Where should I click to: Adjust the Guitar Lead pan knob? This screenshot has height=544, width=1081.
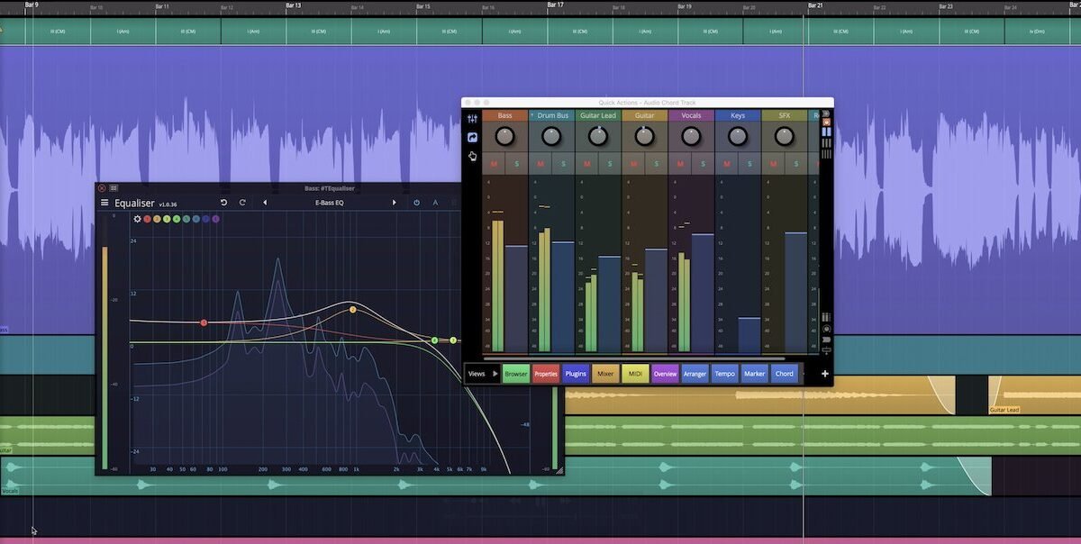598,137
